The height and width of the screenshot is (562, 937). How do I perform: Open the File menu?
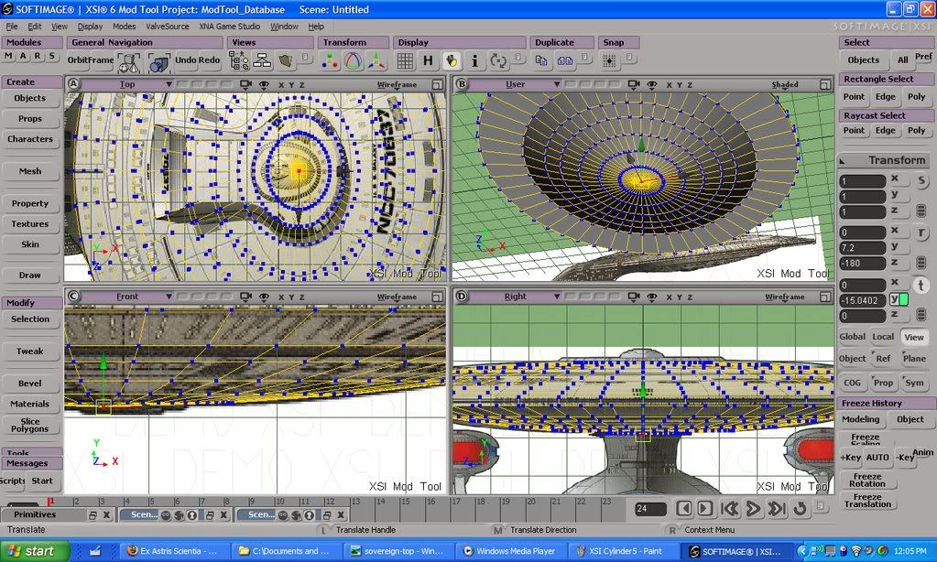point(12,27)
